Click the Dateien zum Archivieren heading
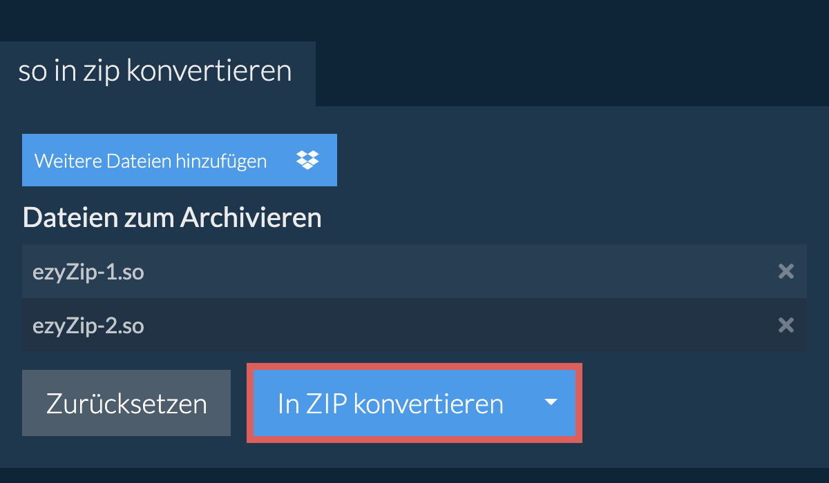829x483 pixels. point(172,218)
